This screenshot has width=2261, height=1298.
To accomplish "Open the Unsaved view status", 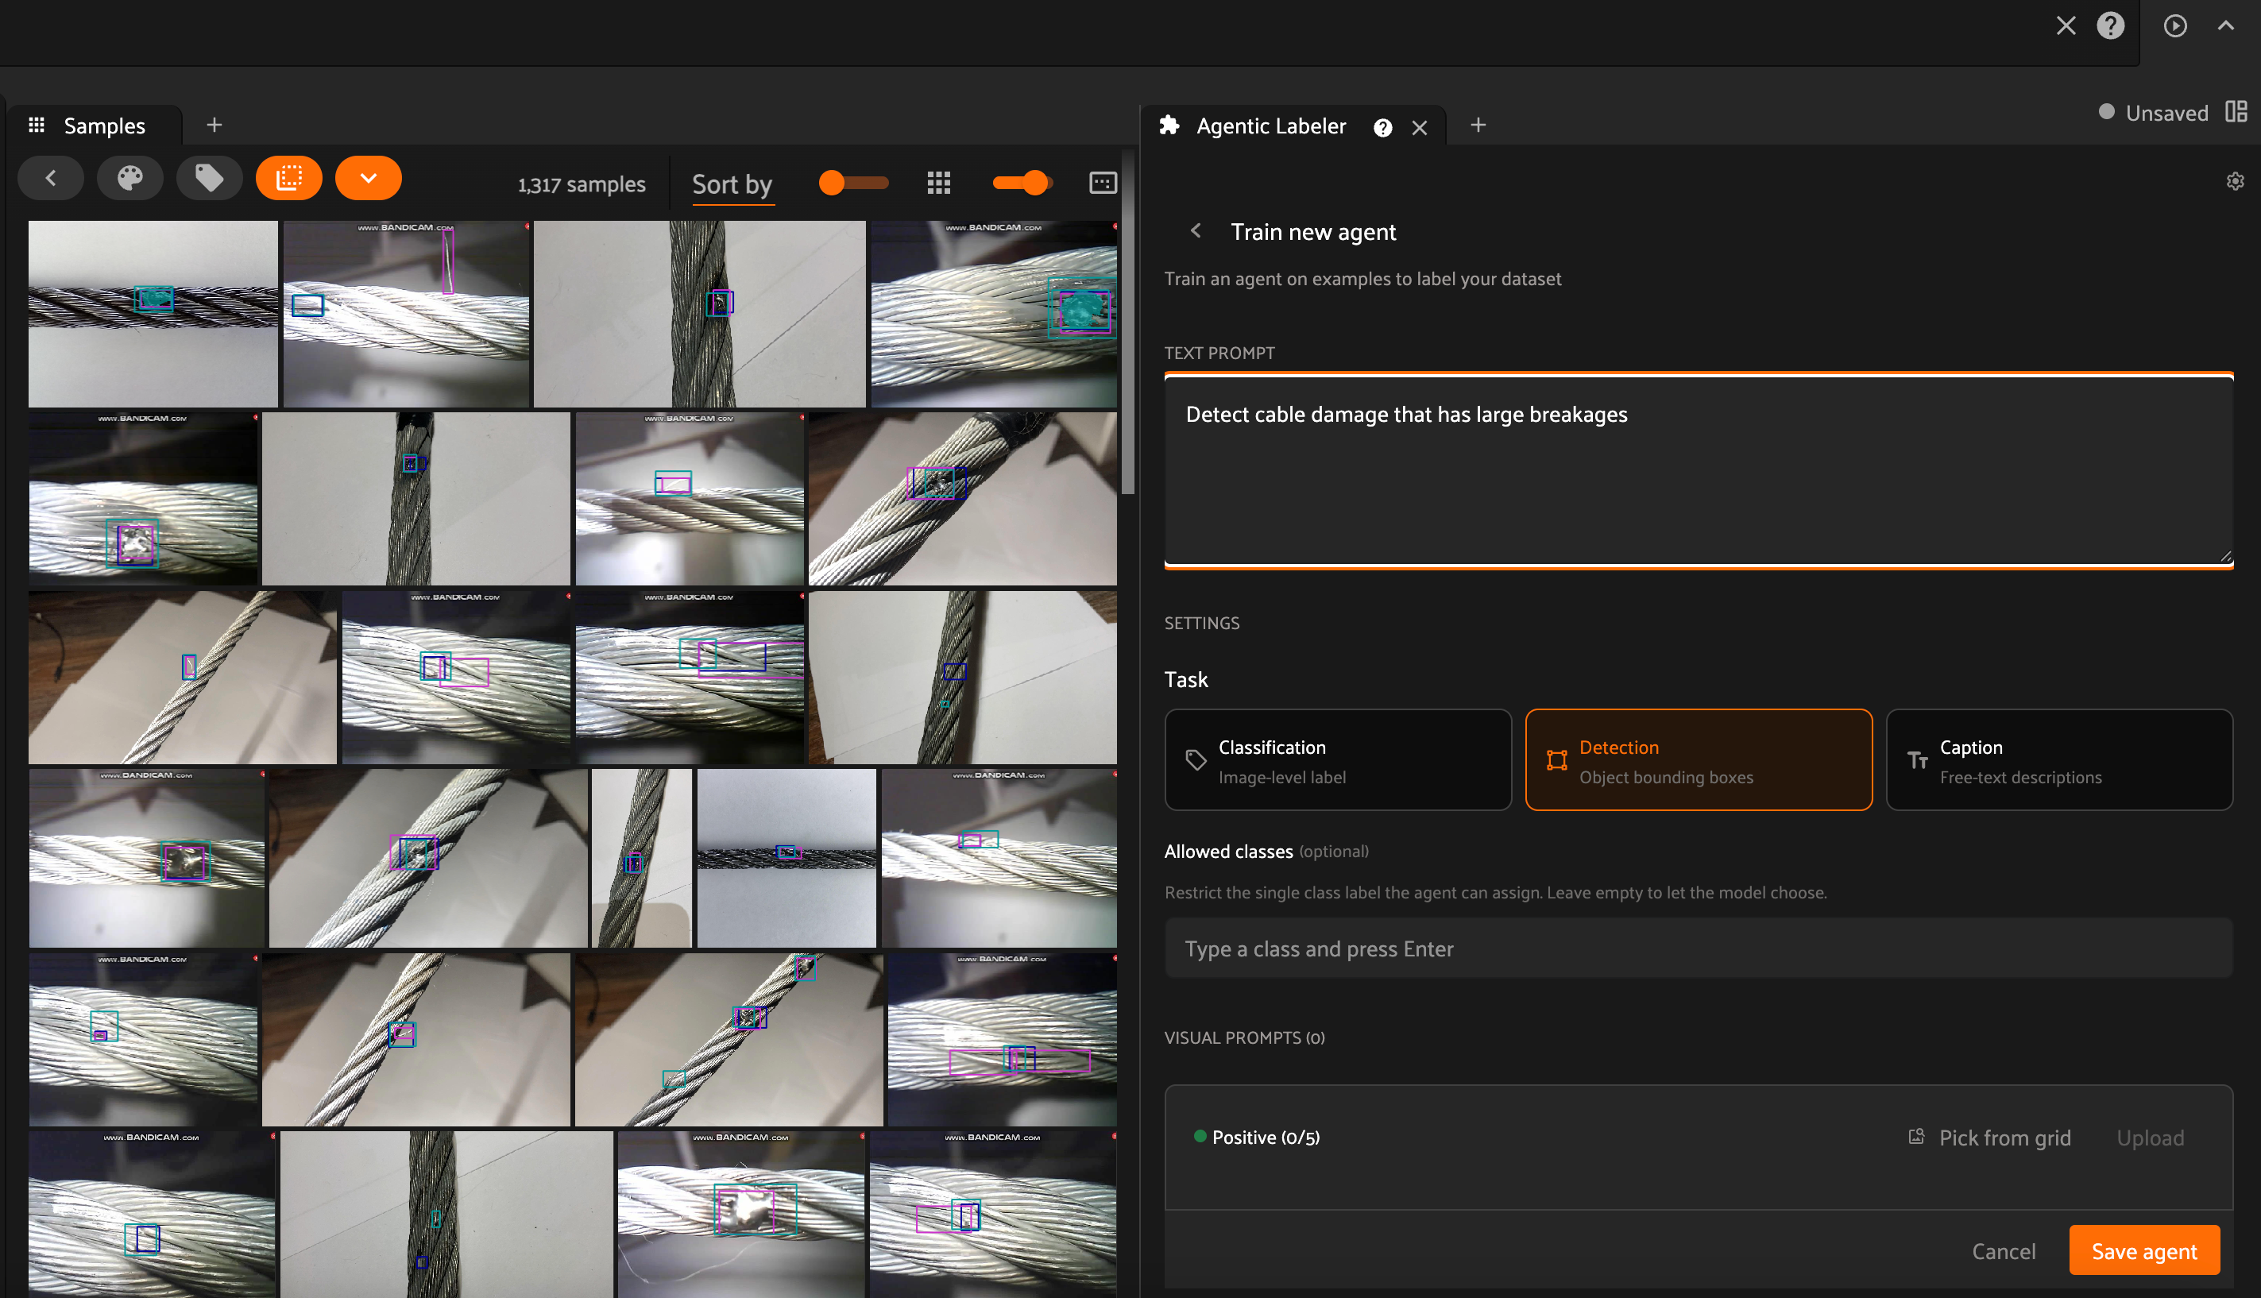I will point(2153,112).
